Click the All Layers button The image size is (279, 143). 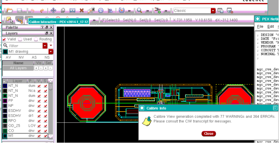click(x=18, y=68)
